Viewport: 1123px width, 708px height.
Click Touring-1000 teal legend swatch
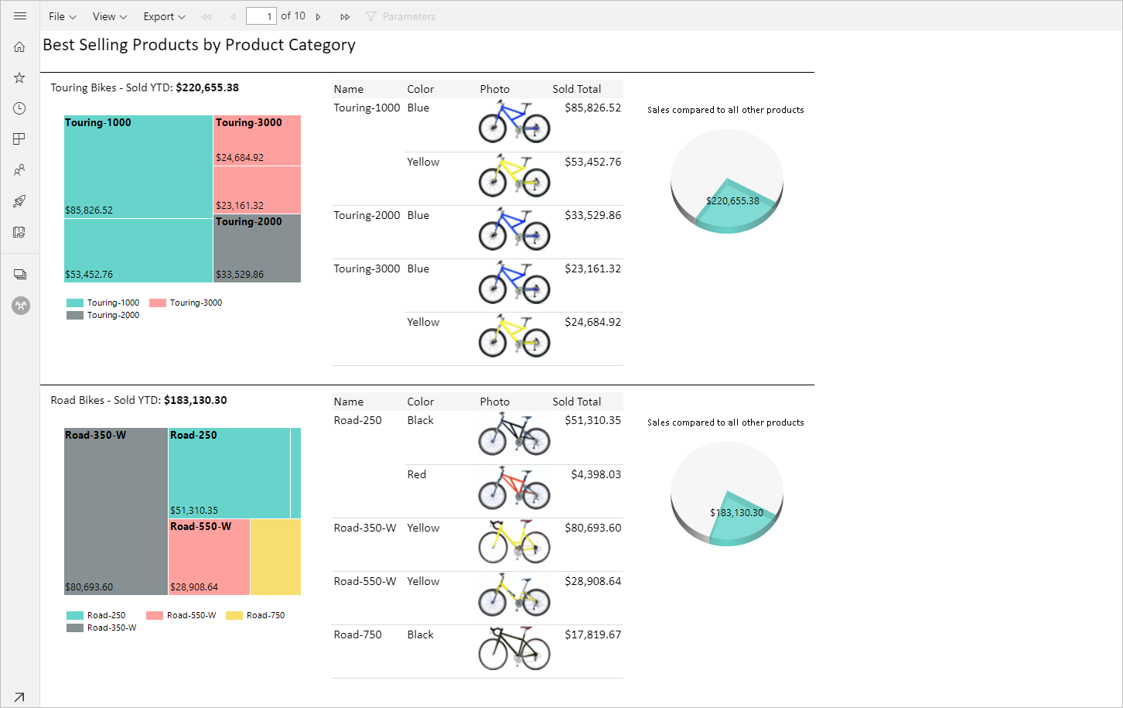click(x=75, y=303)
